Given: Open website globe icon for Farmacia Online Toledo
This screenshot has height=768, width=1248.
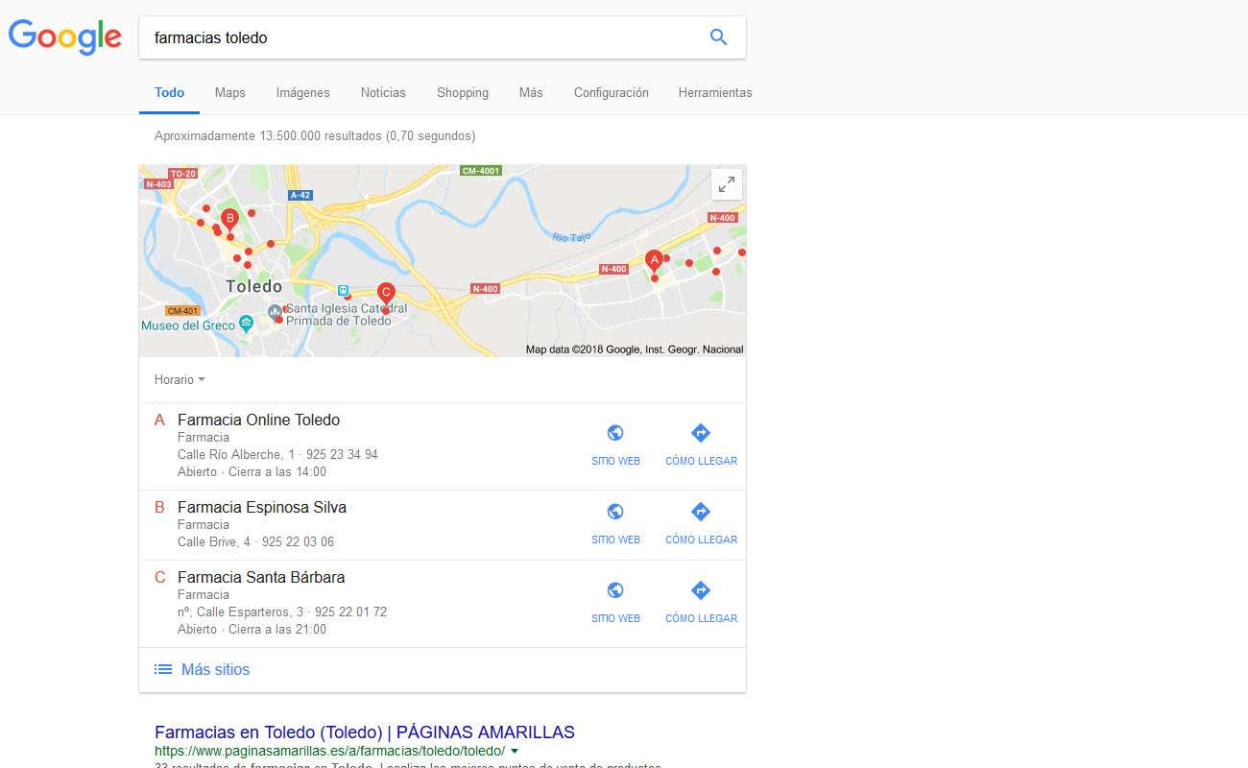Looking at the screenshot, I should pyautogui.click(x=615, y=433).
